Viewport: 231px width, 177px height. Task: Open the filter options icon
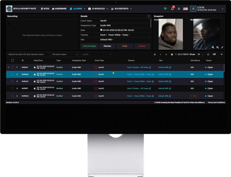tap(222, 54)
